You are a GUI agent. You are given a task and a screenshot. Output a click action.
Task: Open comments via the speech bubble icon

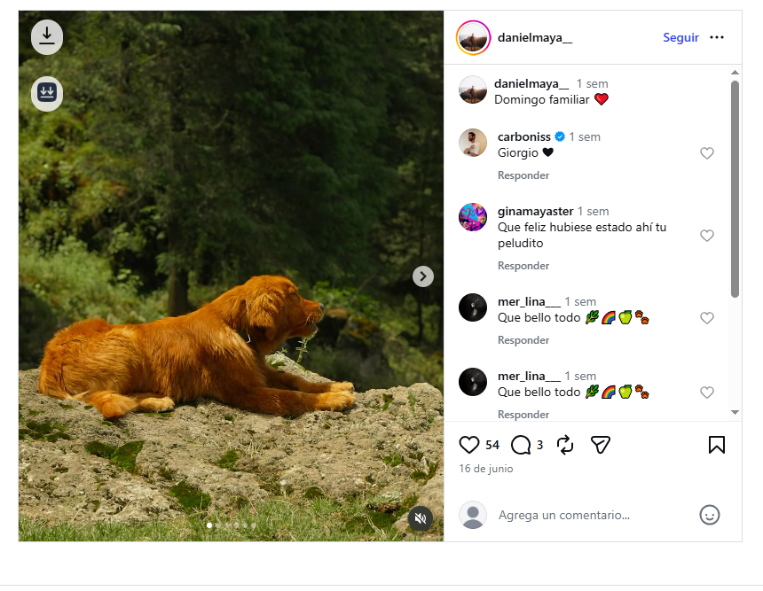(x=521, y=445)
